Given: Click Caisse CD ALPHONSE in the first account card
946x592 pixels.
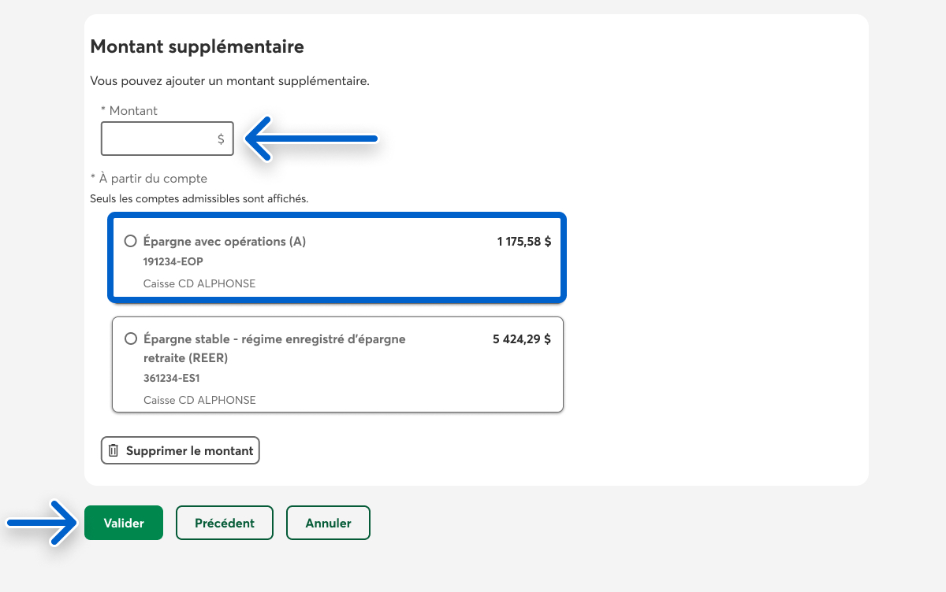Looking at the screenshot, I should coord(199,283).
